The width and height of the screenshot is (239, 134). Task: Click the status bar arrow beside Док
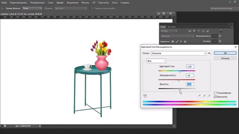40,126
